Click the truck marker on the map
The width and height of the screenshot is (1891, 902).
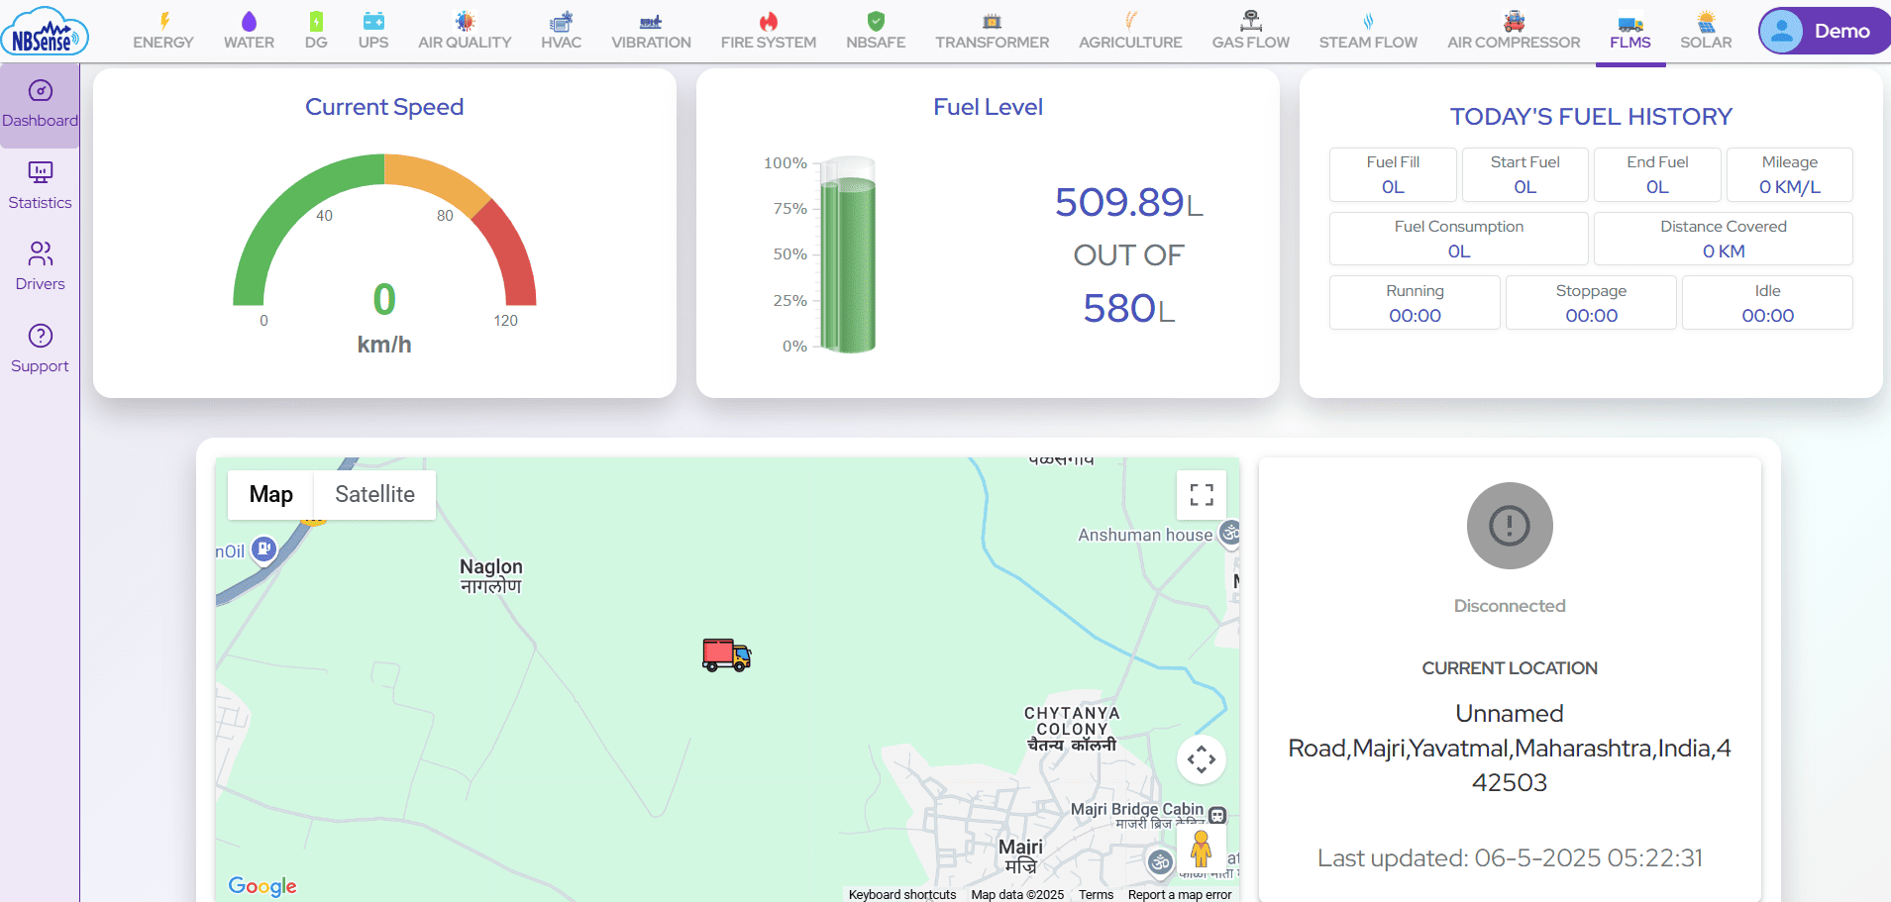[726, 655]
